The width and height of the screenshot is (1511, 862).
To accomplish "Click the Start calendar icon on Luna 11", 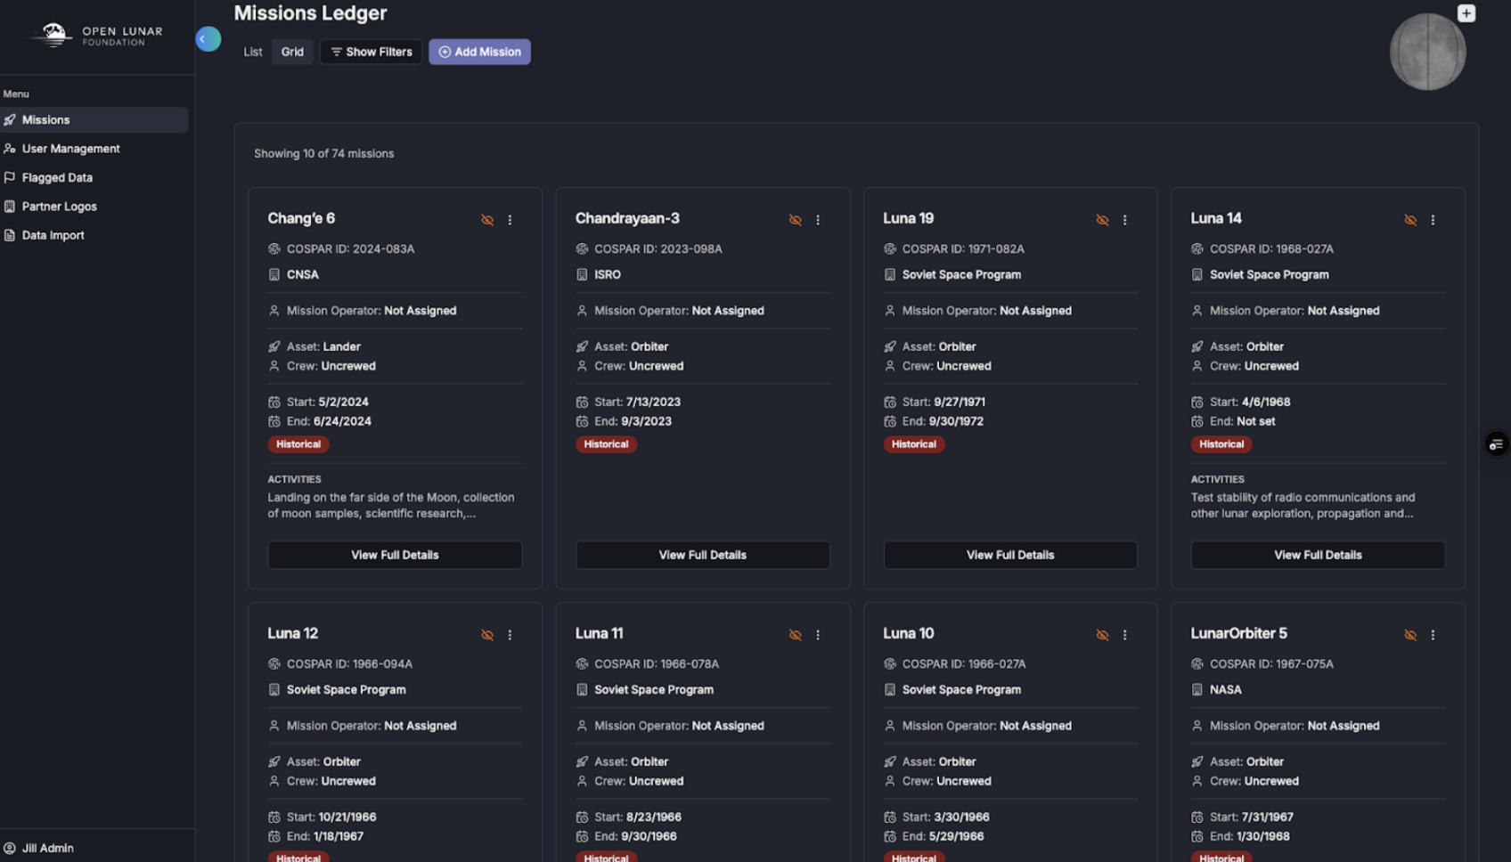I will click(x=582, y=817).
